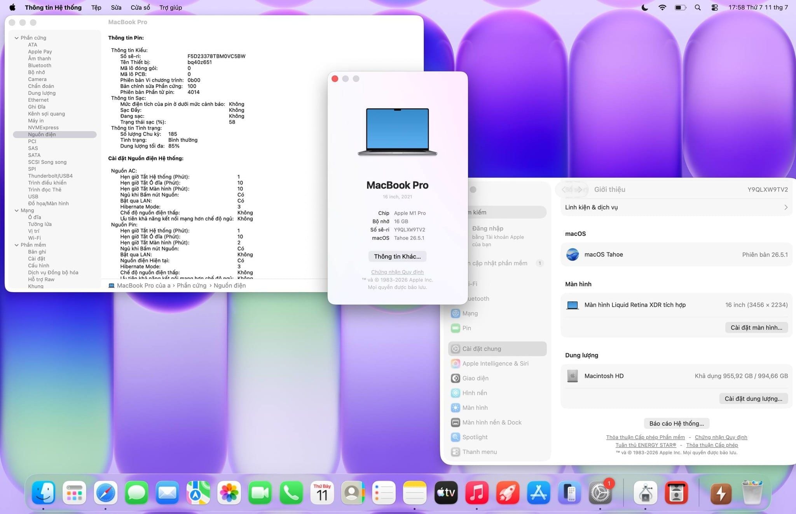
Task: Click the Thông tin Khác... button
Action: [397, 256]
